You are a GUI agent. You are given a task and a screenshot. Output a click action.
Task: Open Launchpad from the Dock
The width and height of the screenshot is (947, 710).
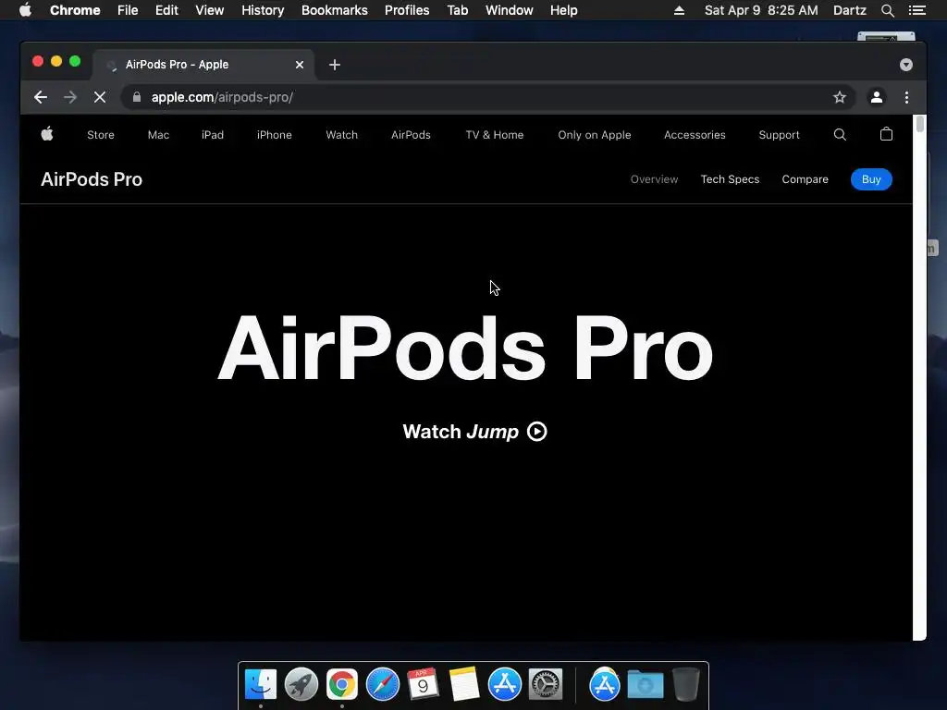[301, 684]
